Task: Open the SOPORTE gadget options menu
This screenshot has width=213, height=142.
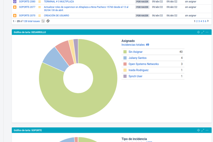Action: [207, 131]
